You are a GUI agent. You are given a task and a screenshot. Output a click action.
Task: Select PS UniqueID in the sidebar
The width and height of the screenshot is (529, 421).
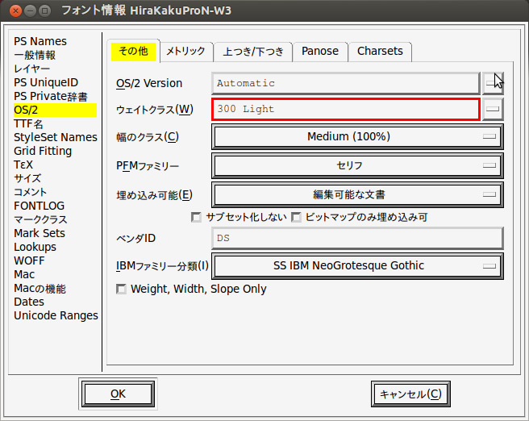click(46, 82)
